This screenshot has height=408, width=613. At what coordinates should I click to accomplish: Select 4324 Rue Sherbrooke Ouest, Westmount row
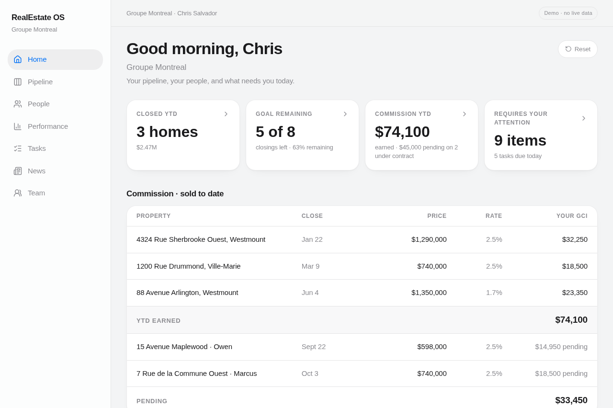362,239
